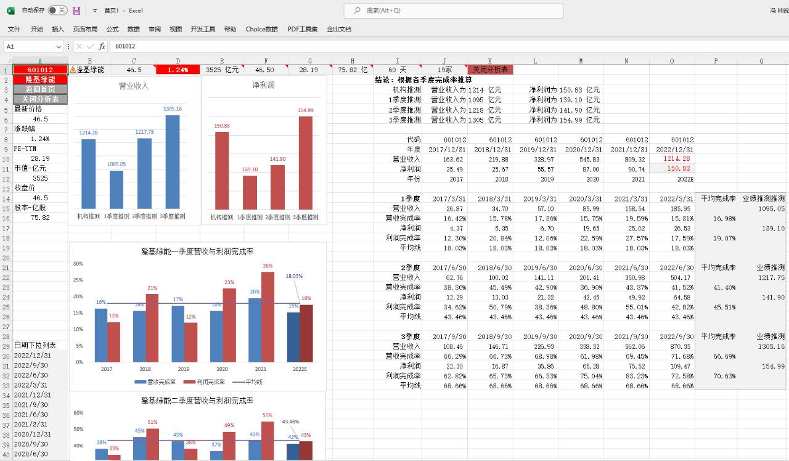
Task: Open the 开发工具 ribbon tab
Action: (203, 29)
